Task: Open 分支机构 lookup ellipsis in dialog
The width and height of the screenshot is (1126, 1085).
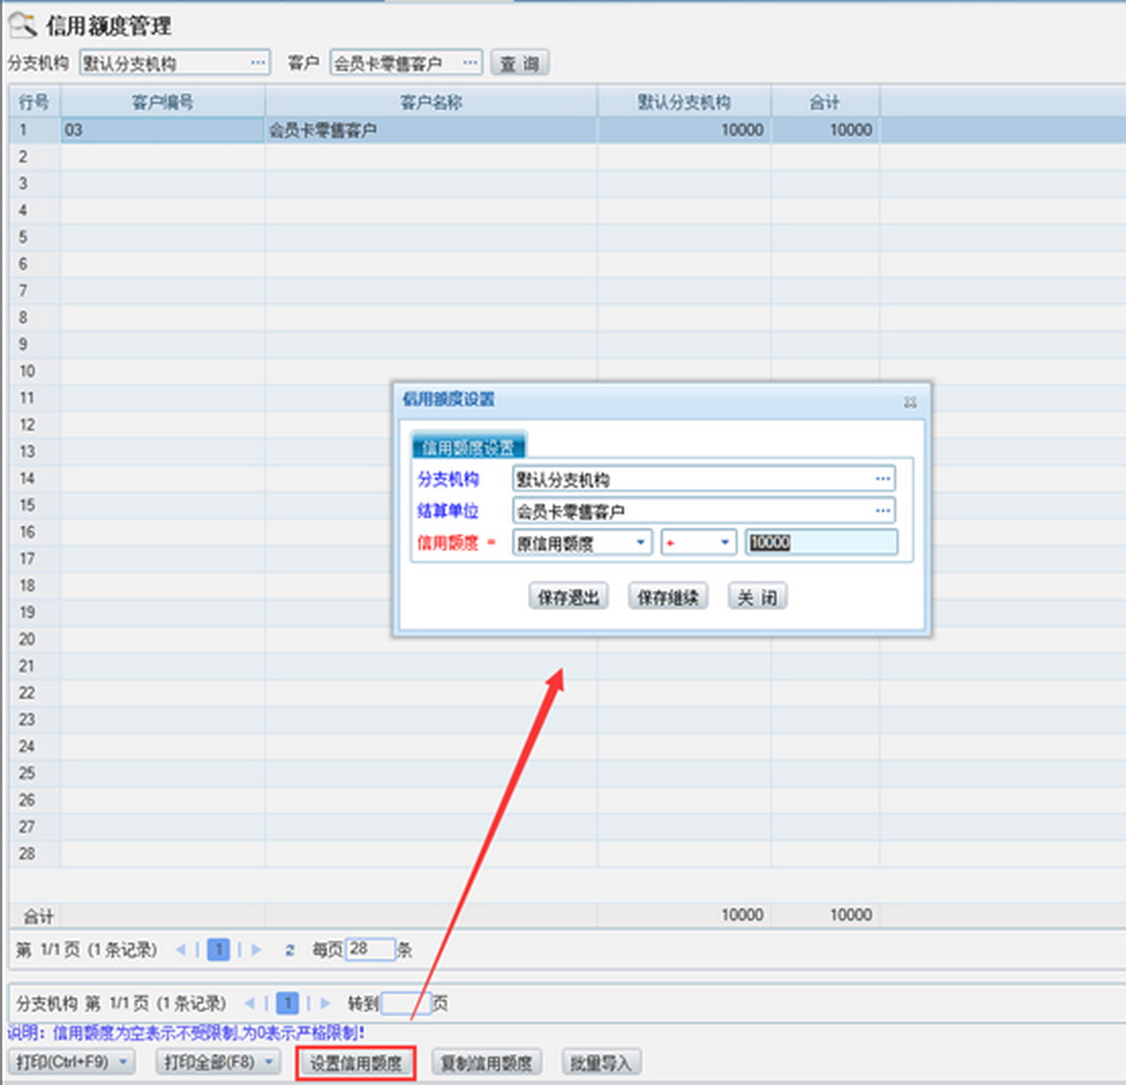Action: (882, 478)
